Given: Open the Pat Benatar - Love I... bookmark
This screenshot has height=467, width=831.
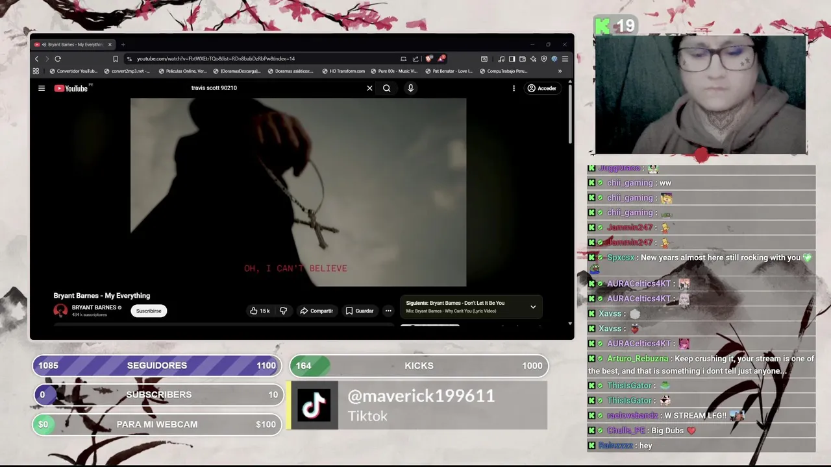Looking at the screenshot, I should (x=449, y=71).
